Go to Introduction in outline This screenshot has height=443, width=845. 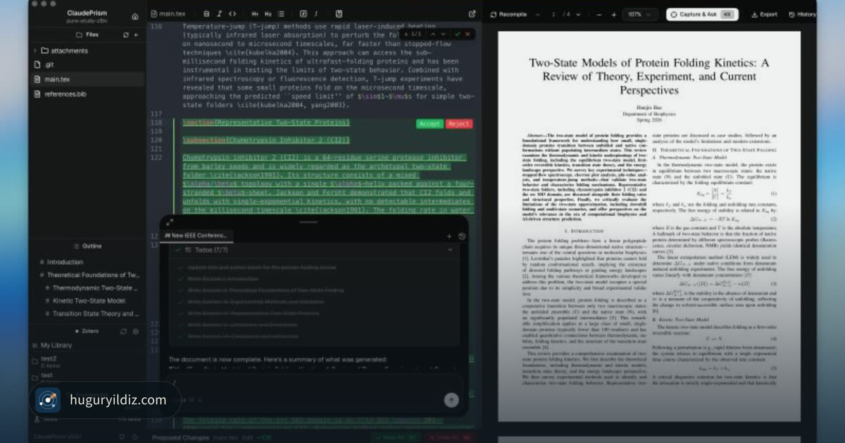65,262
